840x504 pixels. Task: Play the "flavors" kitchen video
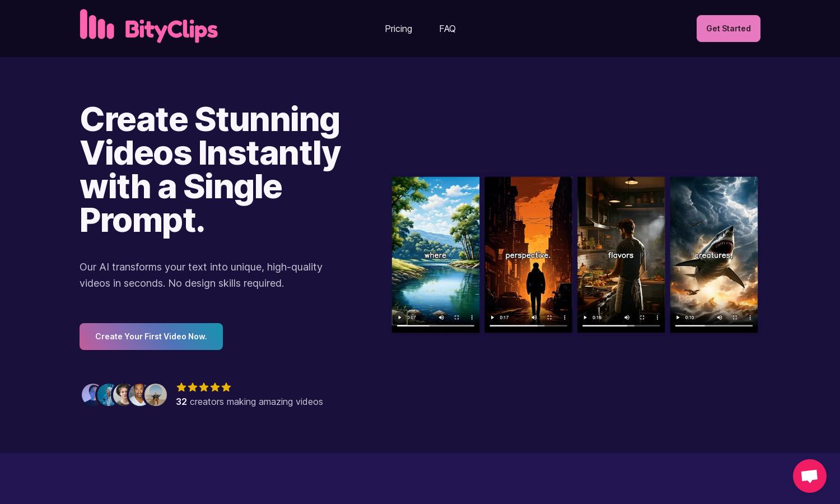pyautogui.click(x=585, y=318)
